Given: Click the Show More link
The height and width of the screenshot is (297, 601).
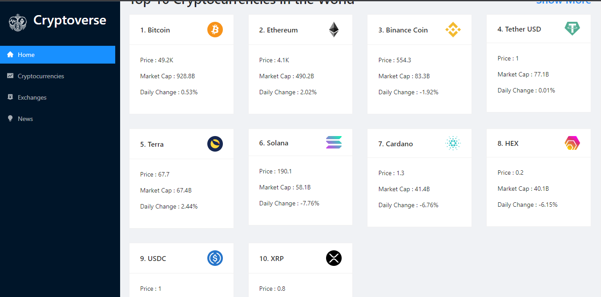Looking at the screenshot, I should (564, 2).
